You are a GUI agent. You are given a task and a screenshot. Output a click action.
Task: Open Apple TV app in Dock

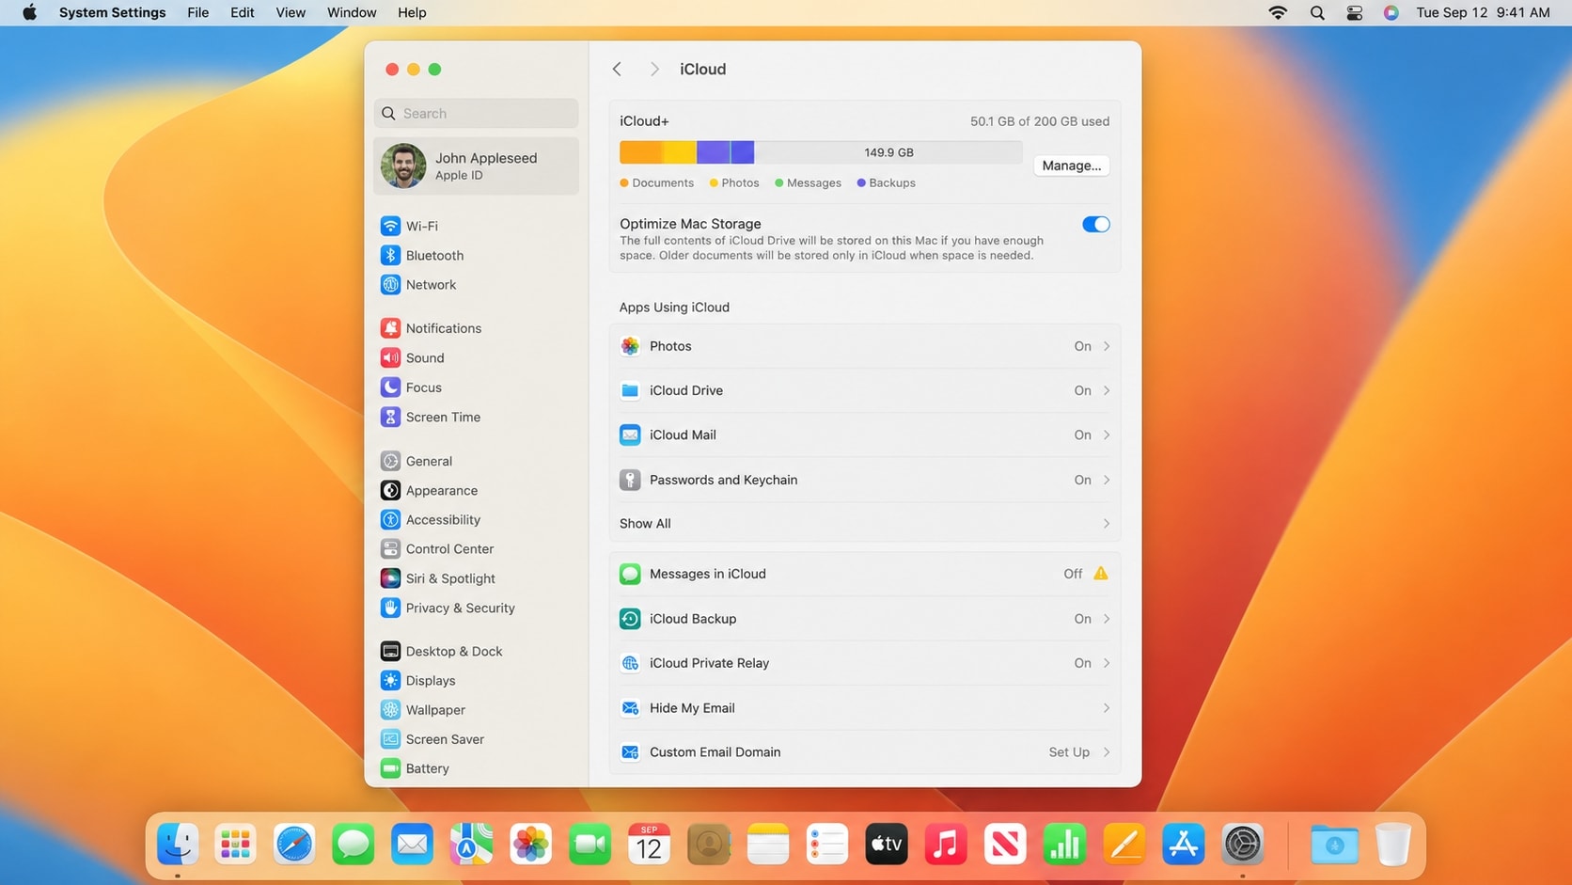pyautogui.click(x=887, y=844)
